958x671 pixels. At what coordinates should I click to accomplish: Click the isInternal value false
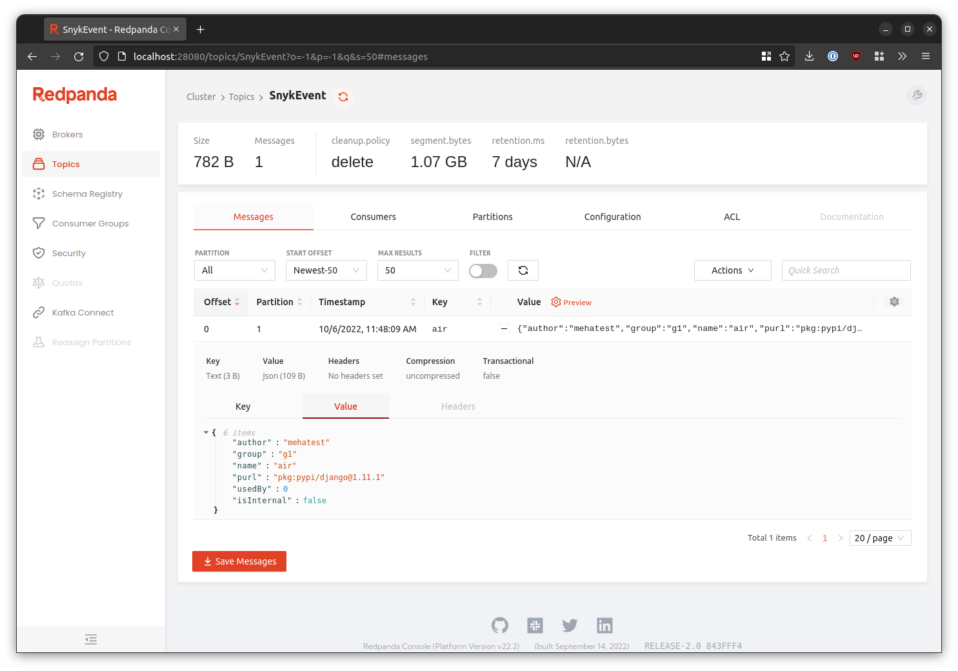pyautogui.click(x=315, y=501)
